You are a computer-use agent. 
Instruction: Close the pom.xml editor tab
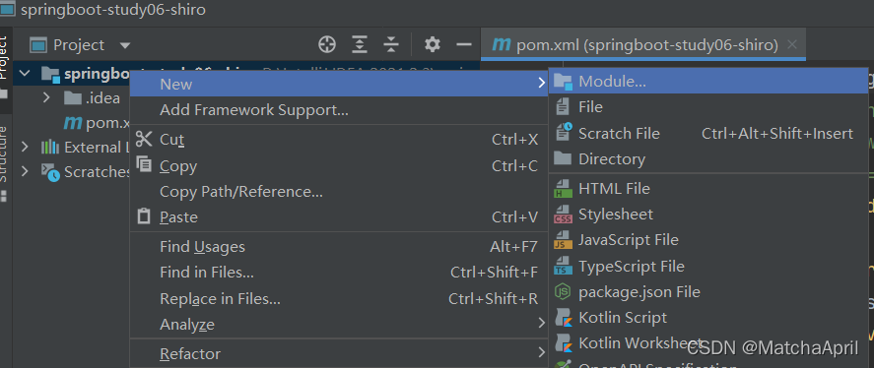click(x=793, y=44)
